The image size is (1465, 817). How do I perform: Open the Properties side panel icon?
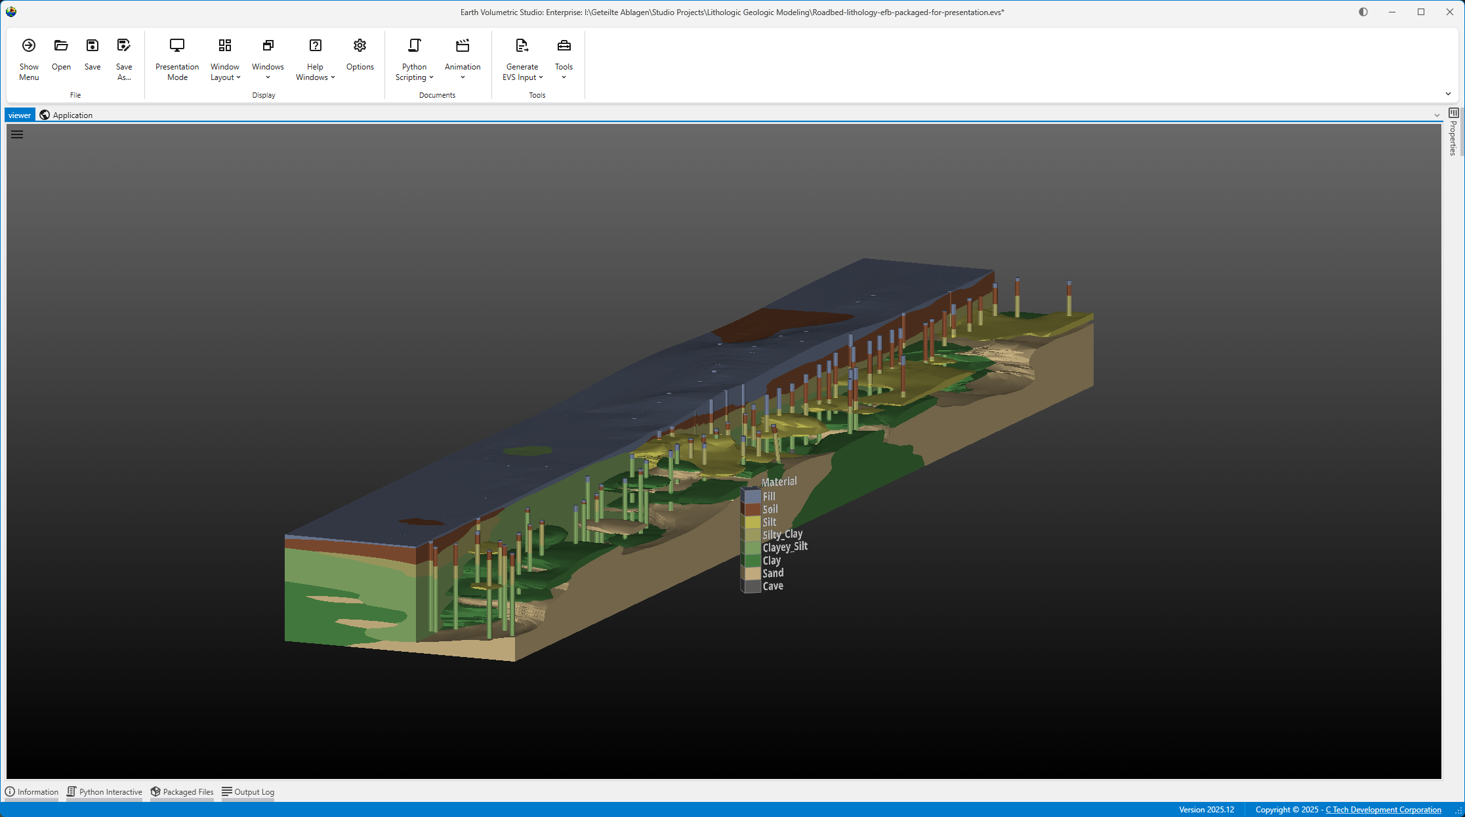(1454, 113)
